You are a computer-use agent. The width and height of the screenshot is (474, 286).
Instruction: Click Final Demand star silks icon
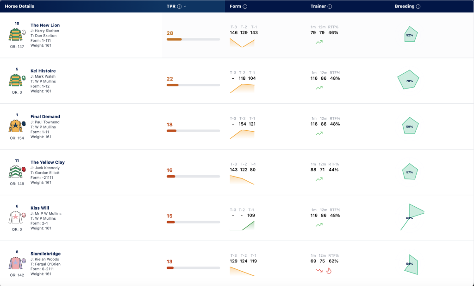pyautogui.click(x=15, y=126)
